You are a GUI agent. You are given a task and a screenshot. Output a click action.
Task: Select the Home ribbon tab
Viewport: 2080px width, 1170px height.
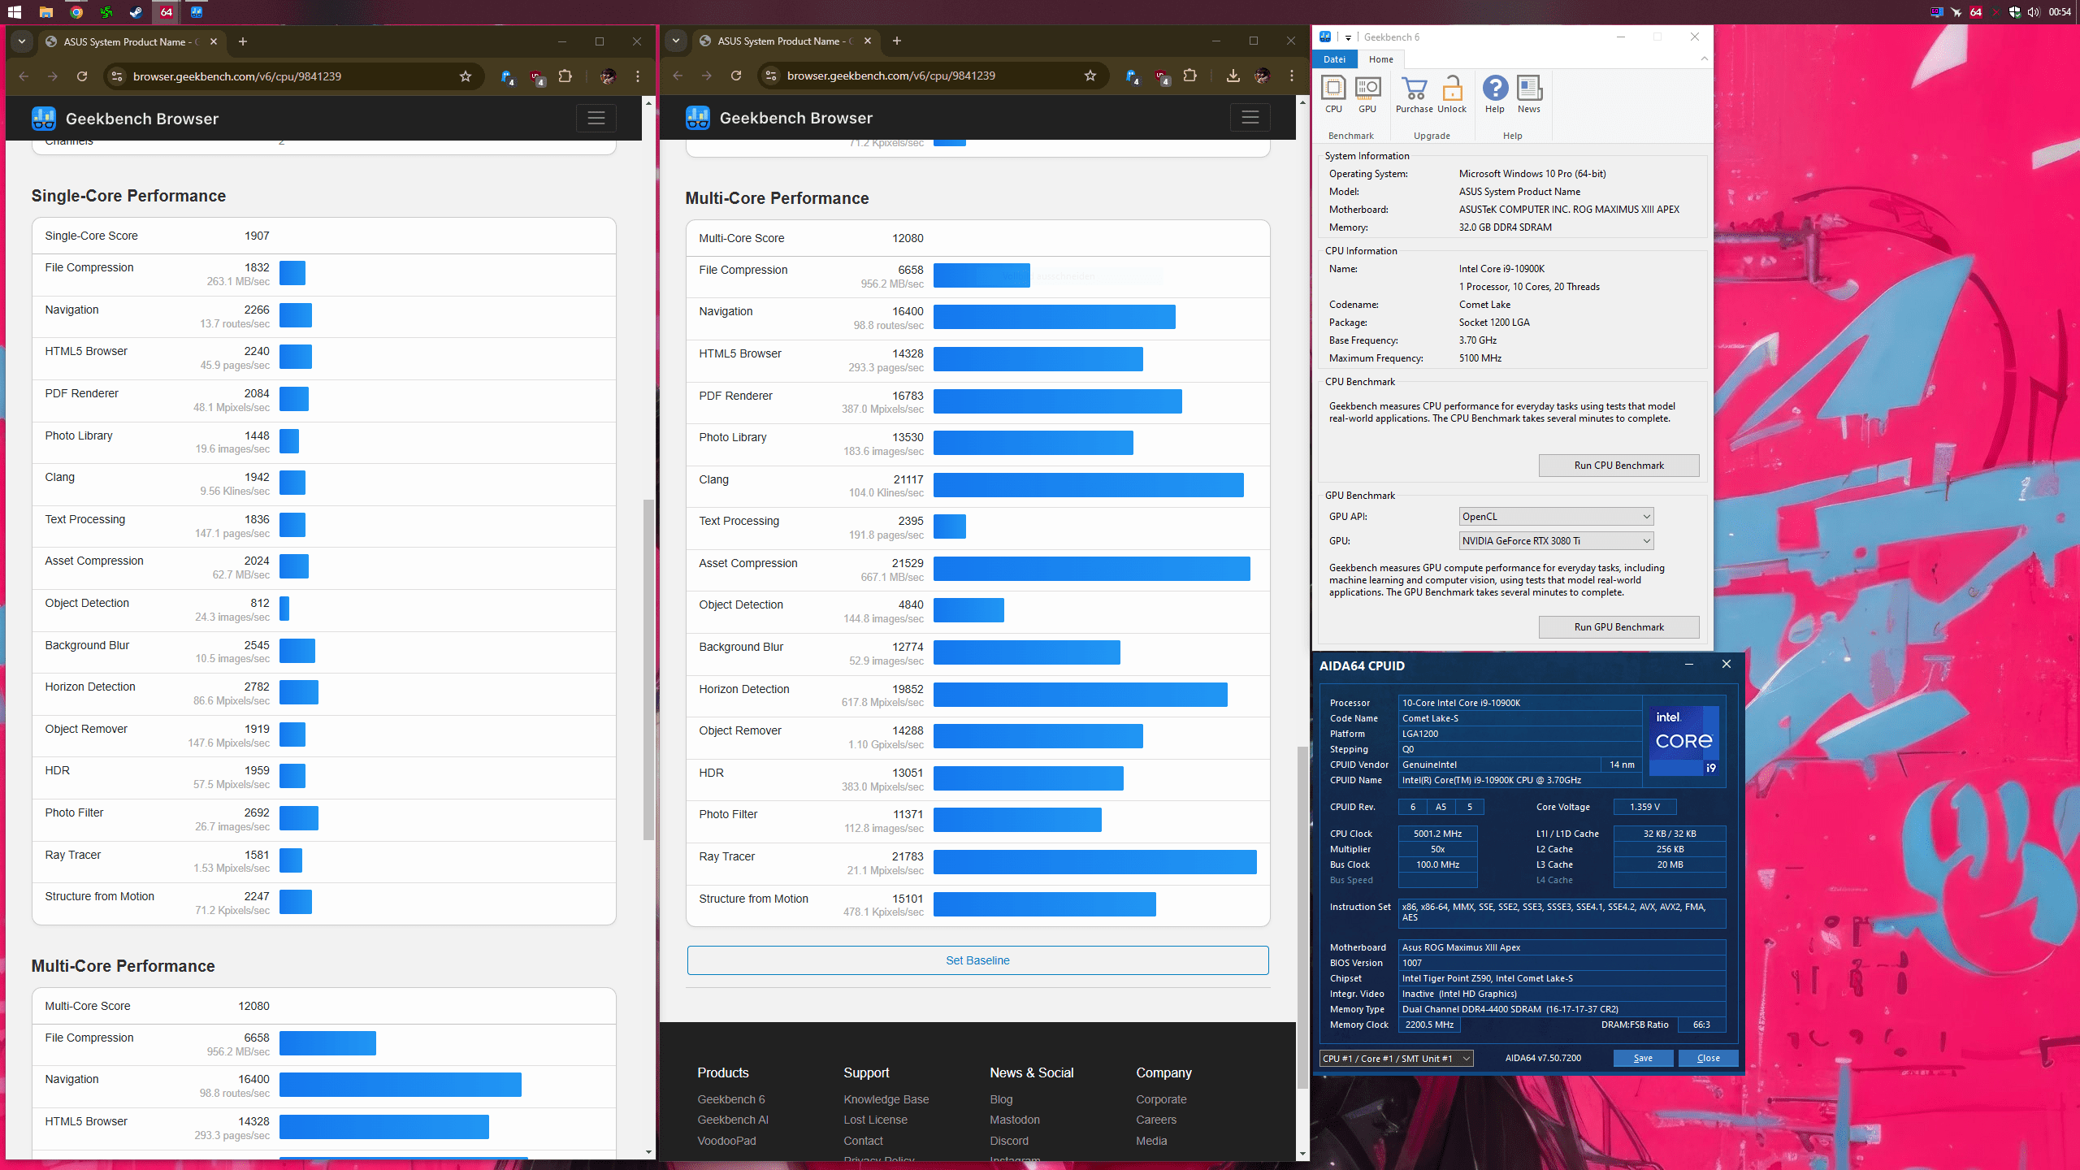[x=1380, y=59]
